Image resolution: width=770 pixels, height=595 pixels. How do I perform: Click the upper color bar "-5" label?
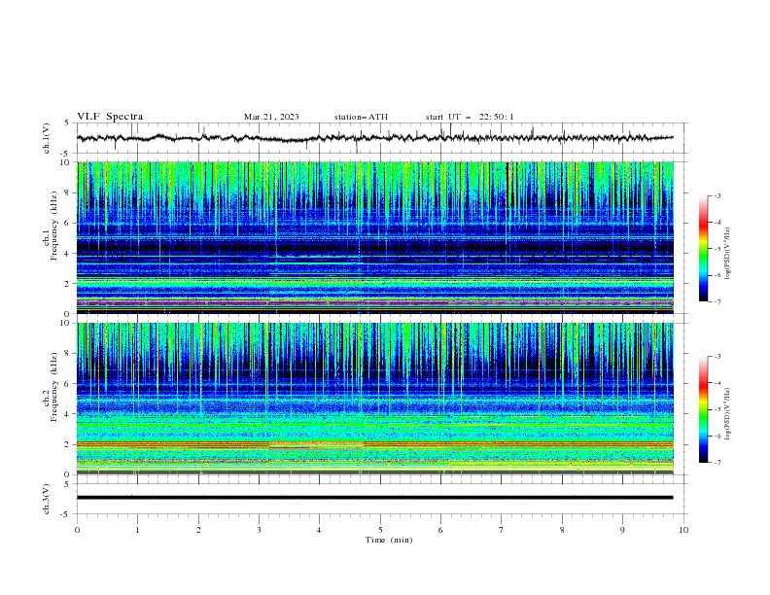[x=717, y=249]
